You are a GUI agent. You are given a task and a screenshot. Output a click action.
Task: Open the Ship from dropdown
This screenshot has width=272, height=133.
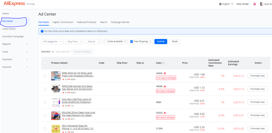75,42
